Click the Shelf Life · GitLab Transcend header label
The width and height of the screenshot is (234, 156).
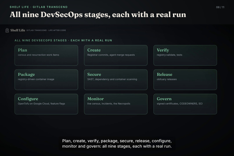click(x=39, y=7)
